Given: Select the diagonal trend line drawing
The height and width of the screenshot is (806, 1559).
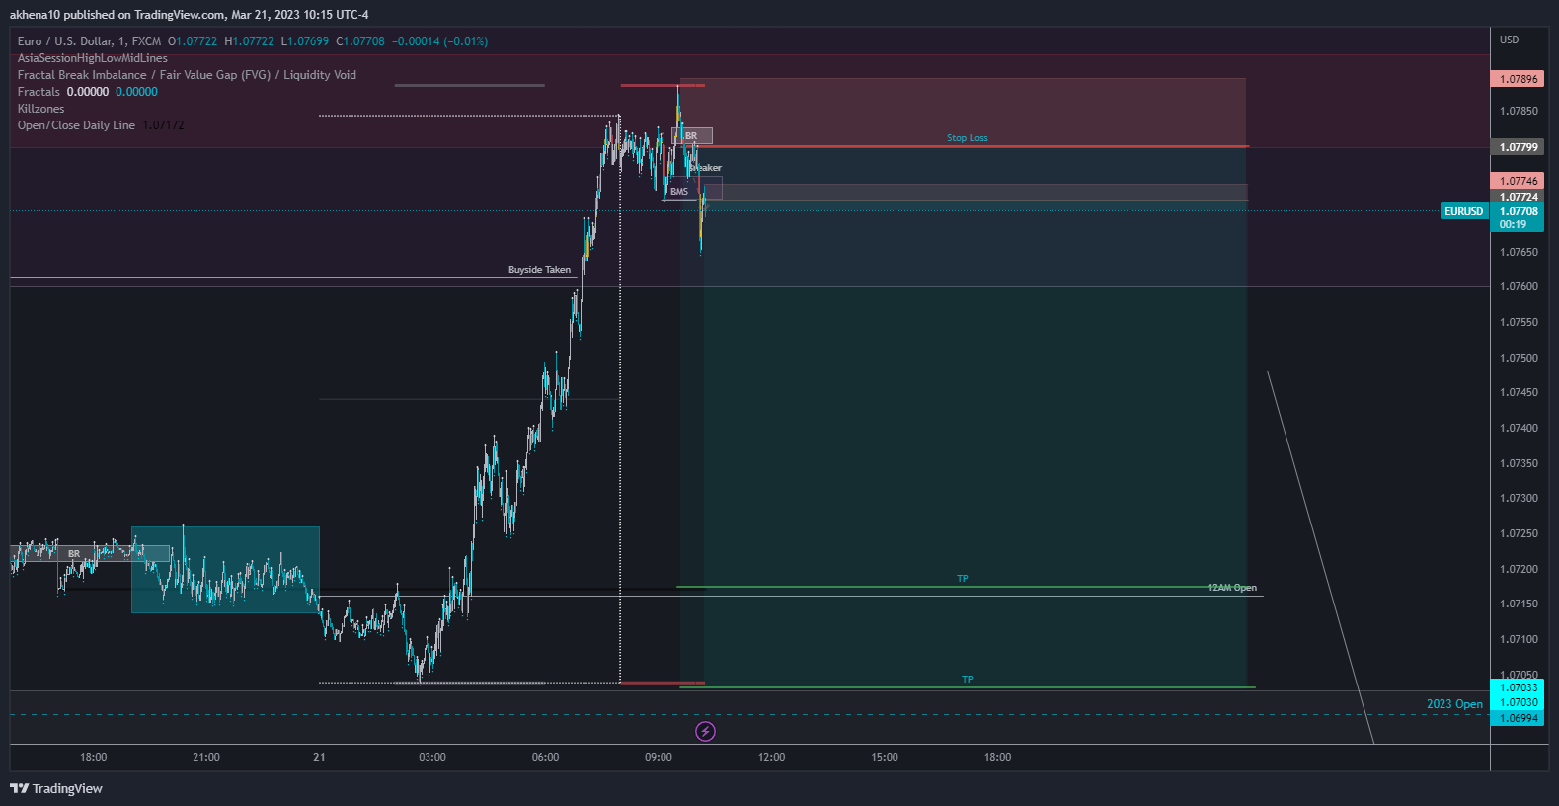Looking at the screenshot, I should [1320, 557].
